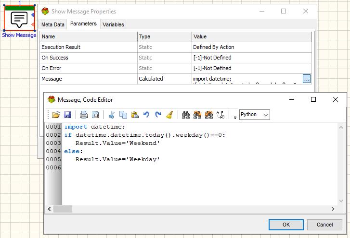The height and width of the screenshot is (238, 350).
Task: Click the Show Message label on canvas
Action: 19,35
